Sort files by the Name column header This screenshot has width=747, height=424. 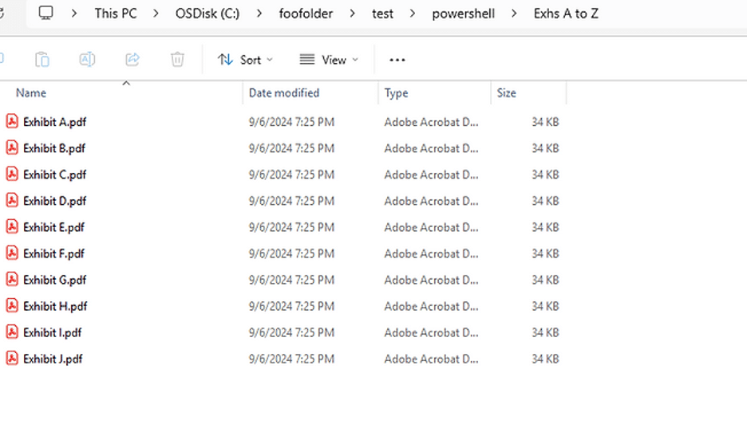31,93
